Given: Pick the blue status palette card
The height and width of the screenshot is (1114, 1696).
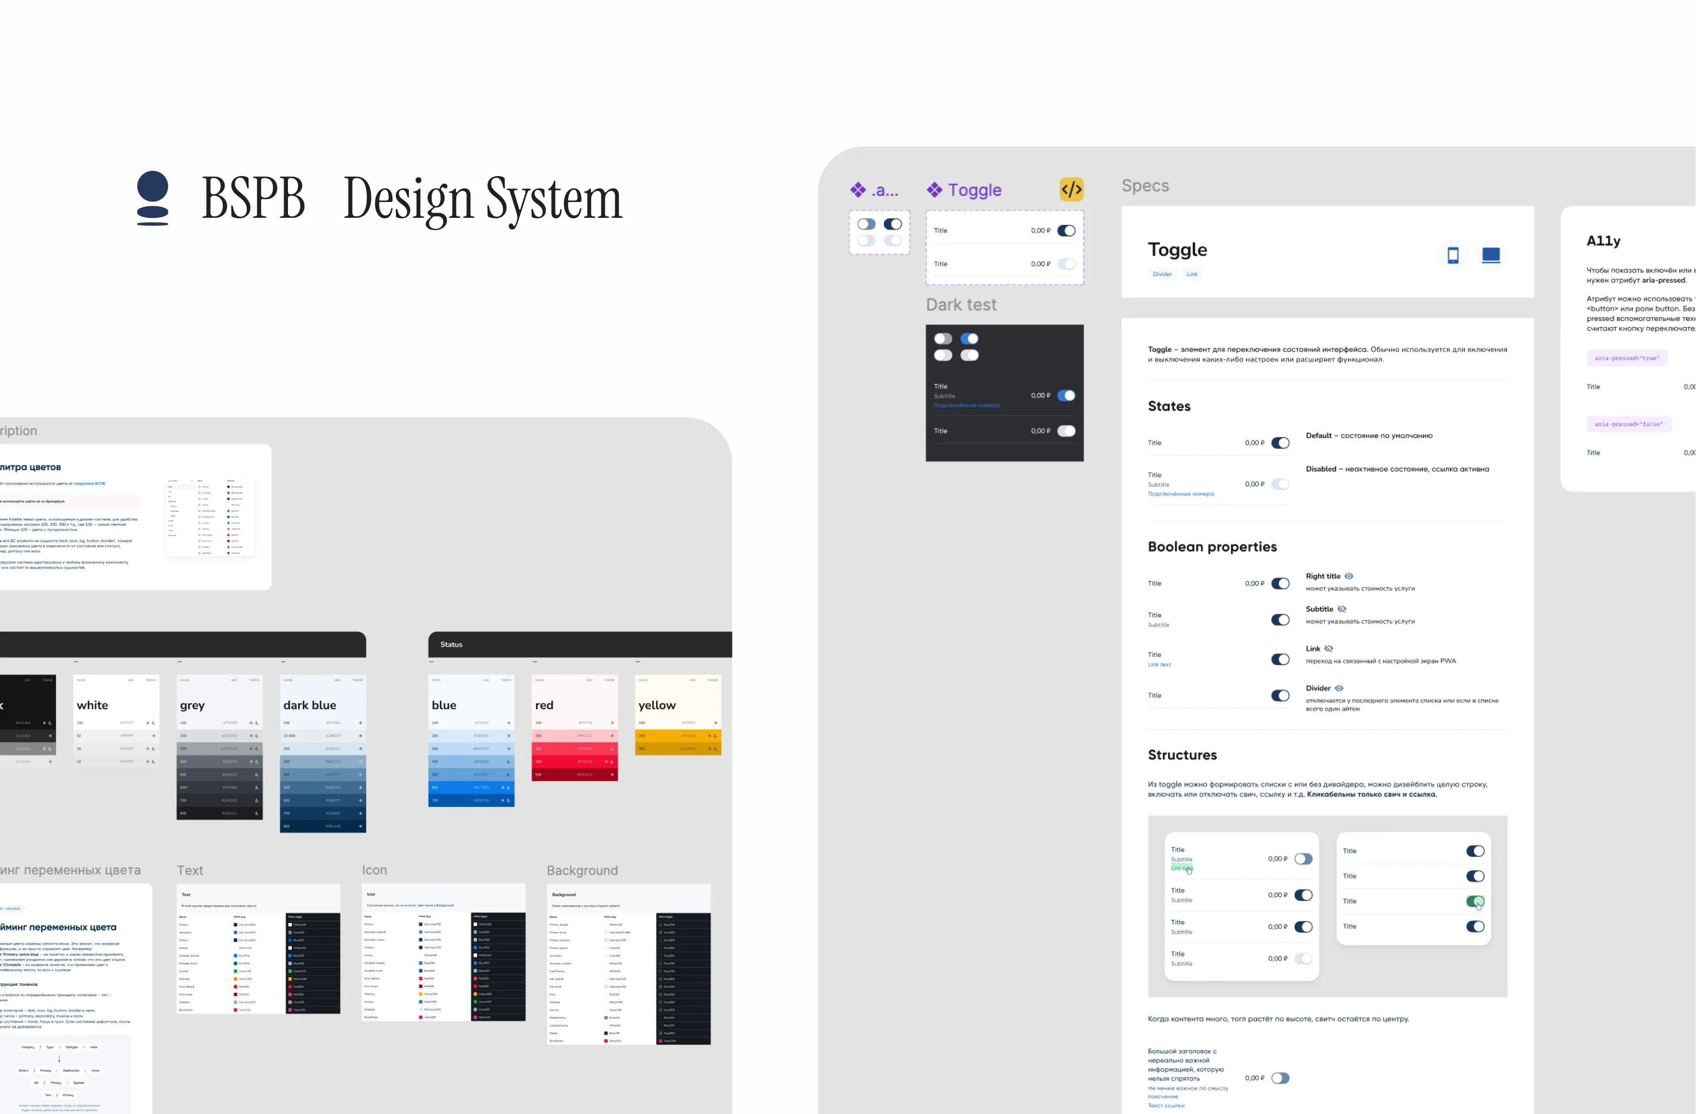Looking at the screenshot, I should pyautogui.click(x=471, y=741).
